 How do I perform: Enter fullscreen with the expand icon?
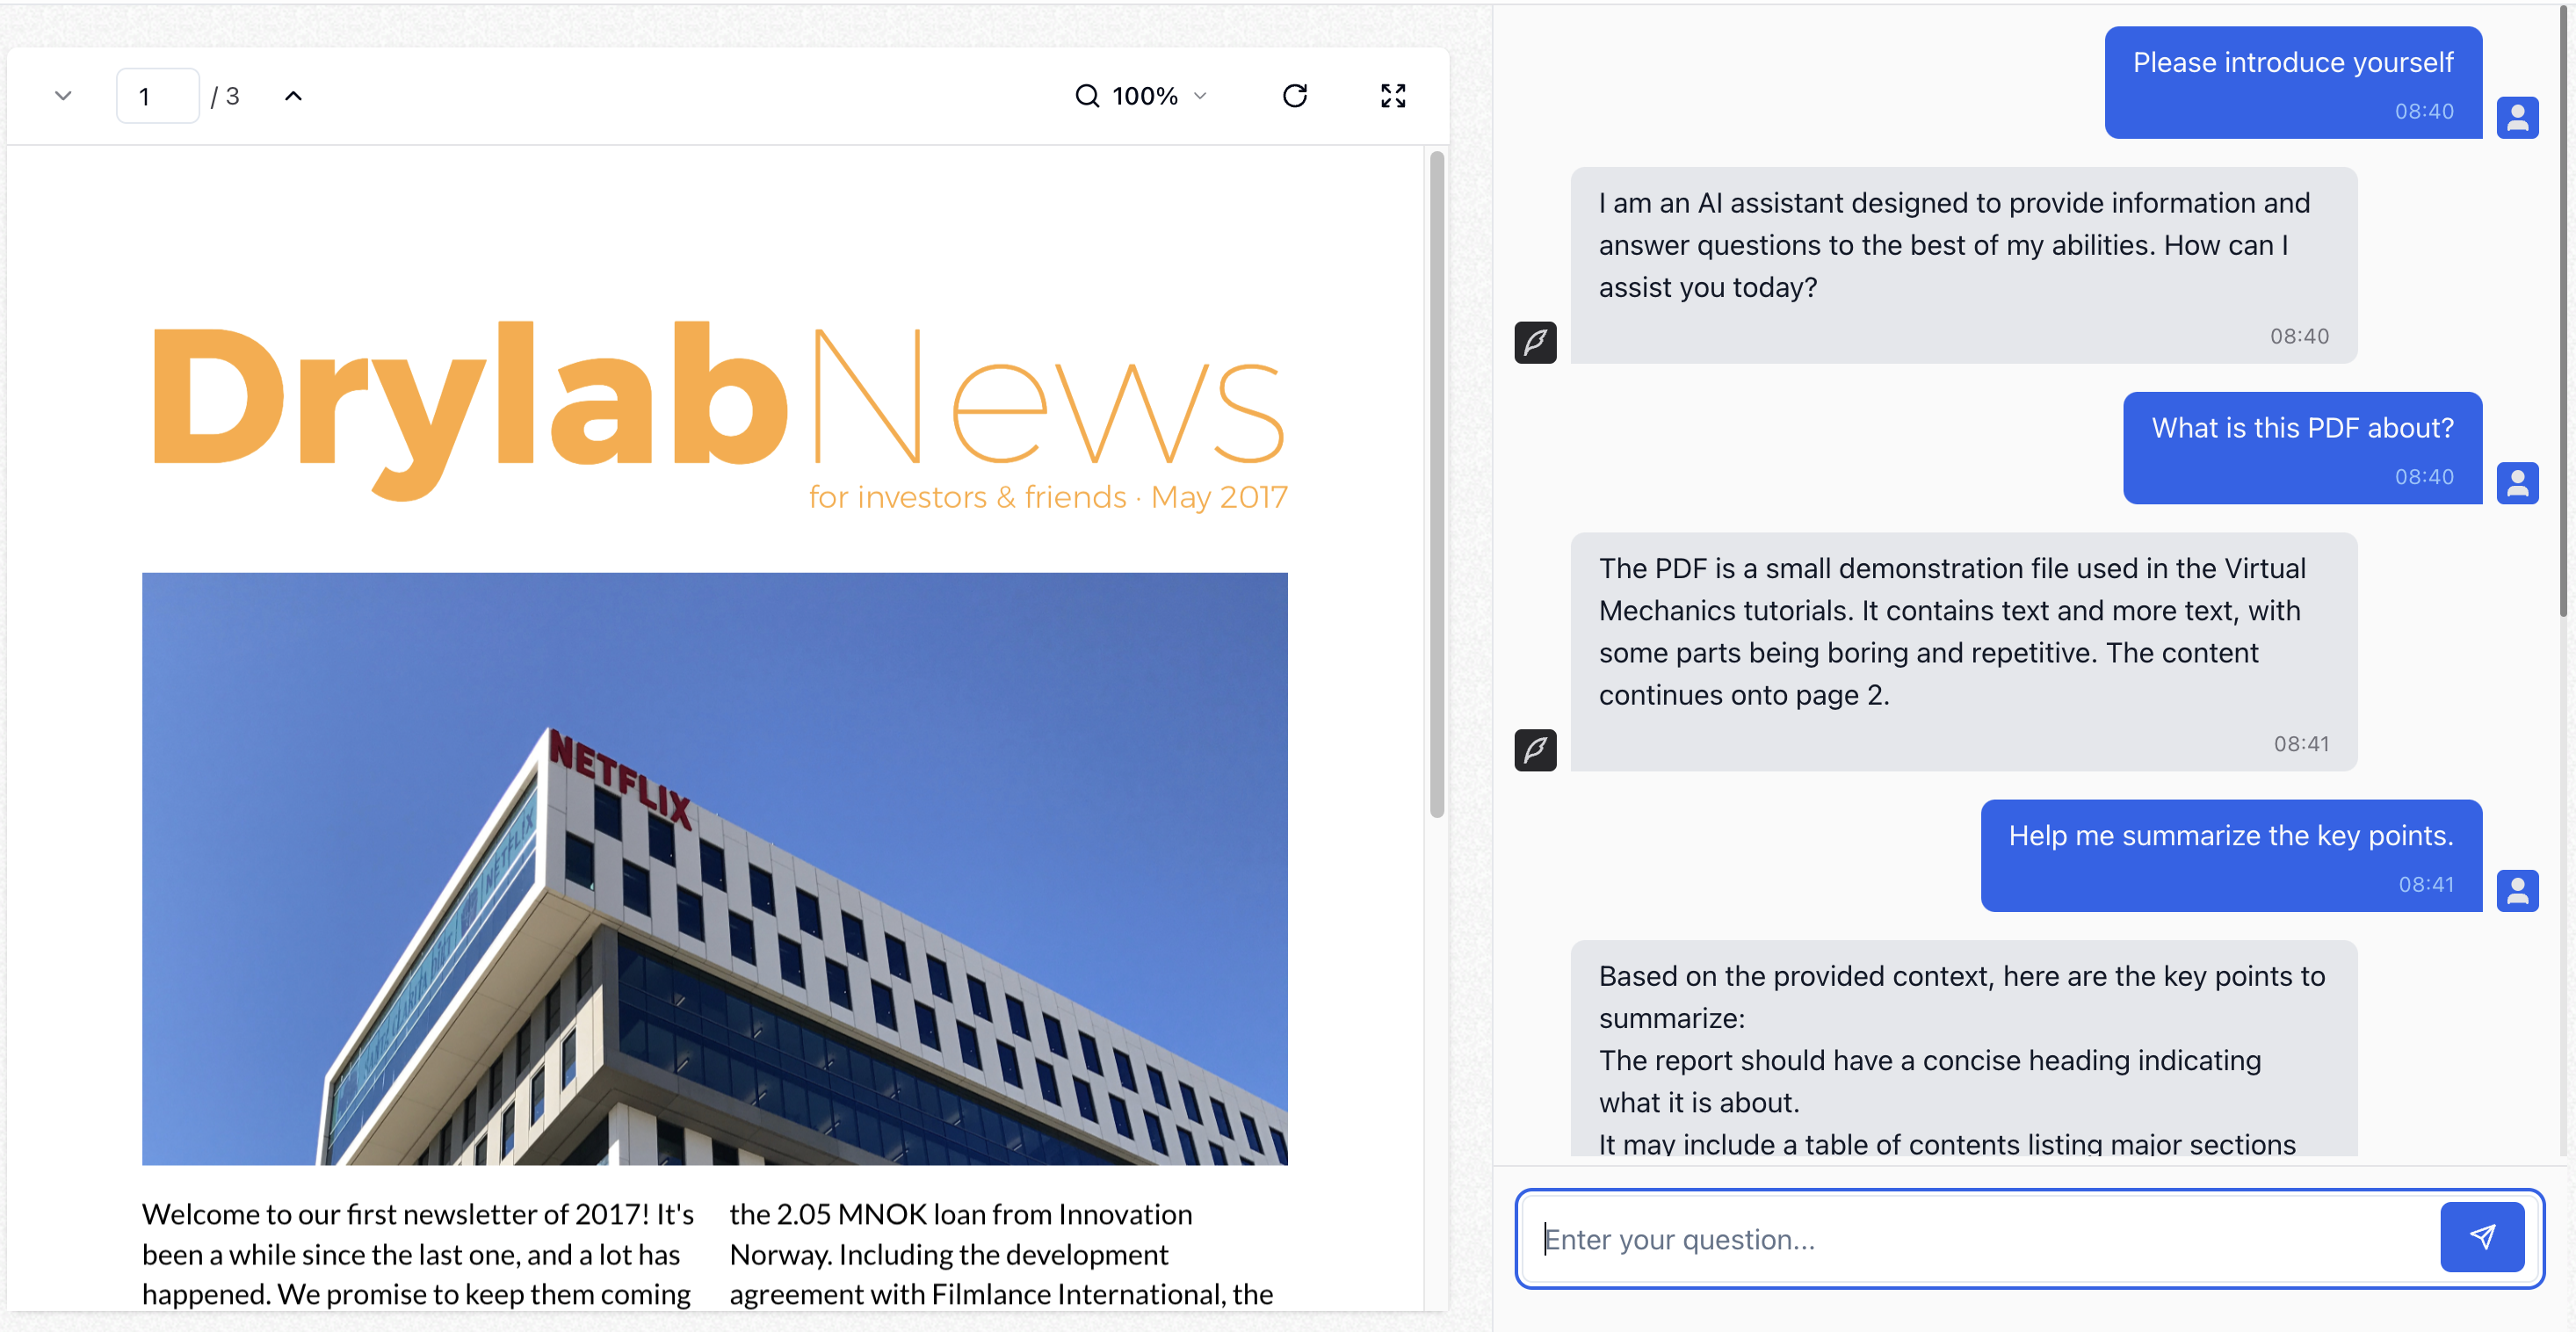(x=1393, y=96)
